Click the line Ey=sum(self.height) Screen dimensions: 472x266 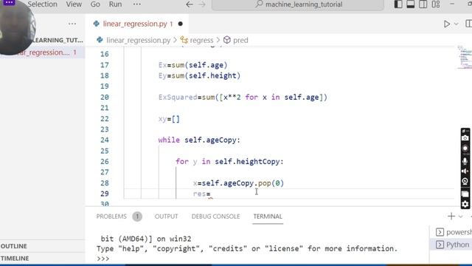click(199, 75)
